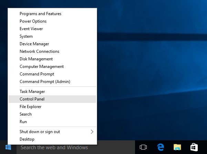Screen dimensions: 207x154
Task: Select Power Options from the menu
Action: pos(52,21)
